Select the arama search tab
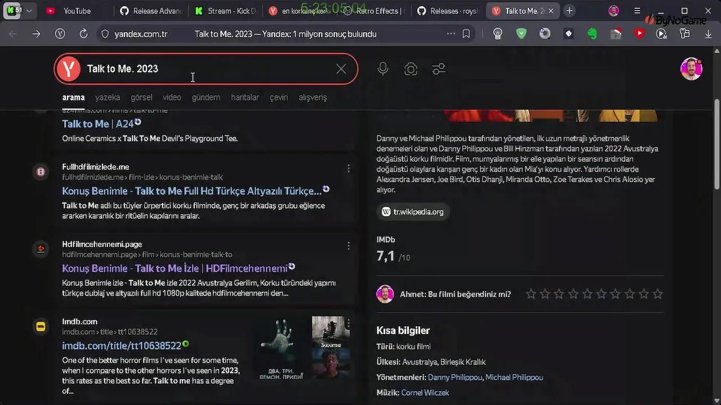 pos(73,97)
